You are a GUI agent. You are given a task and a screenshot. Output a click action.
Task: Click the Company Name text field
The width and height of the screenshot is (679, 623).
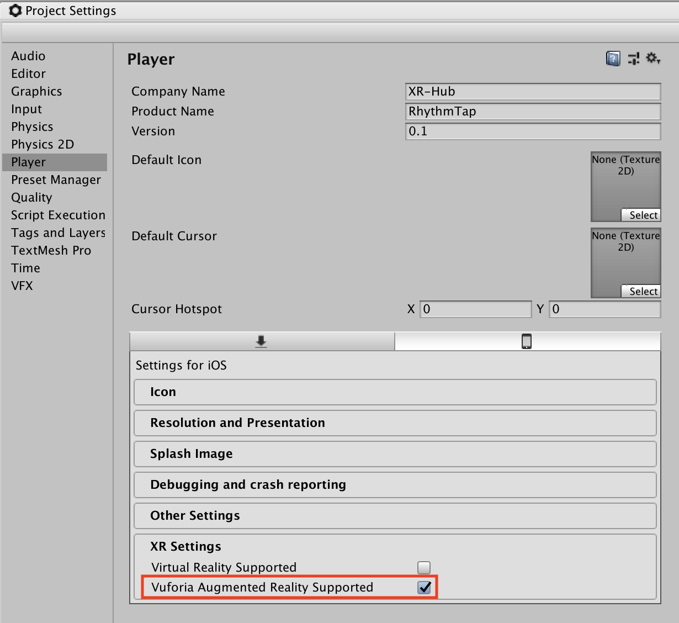[533, 92]
